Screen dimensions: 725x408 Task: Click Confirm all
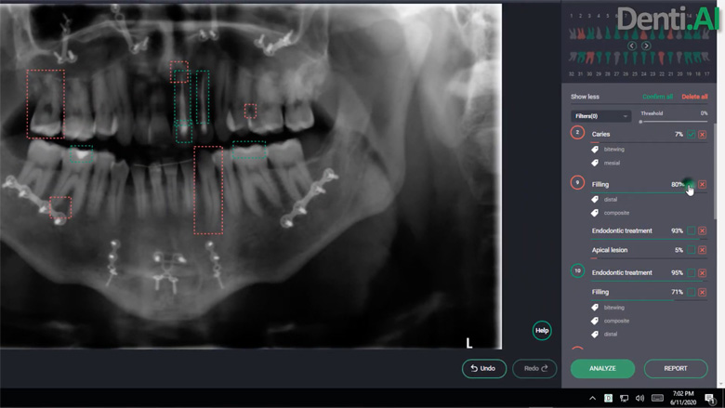[657, 97]
